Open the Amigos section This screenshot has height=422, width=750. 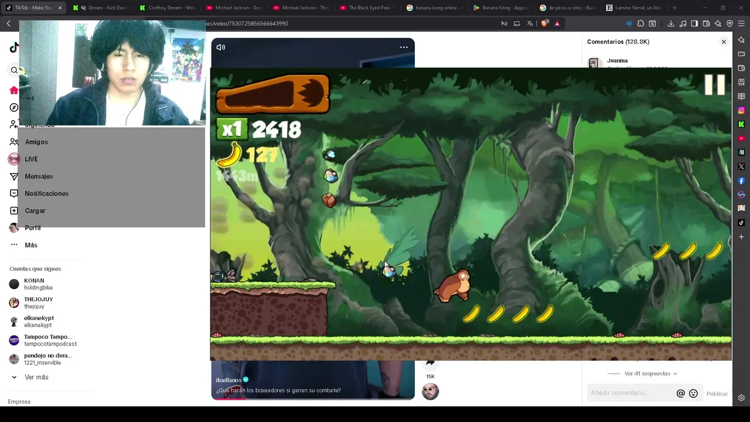[36, 142]
